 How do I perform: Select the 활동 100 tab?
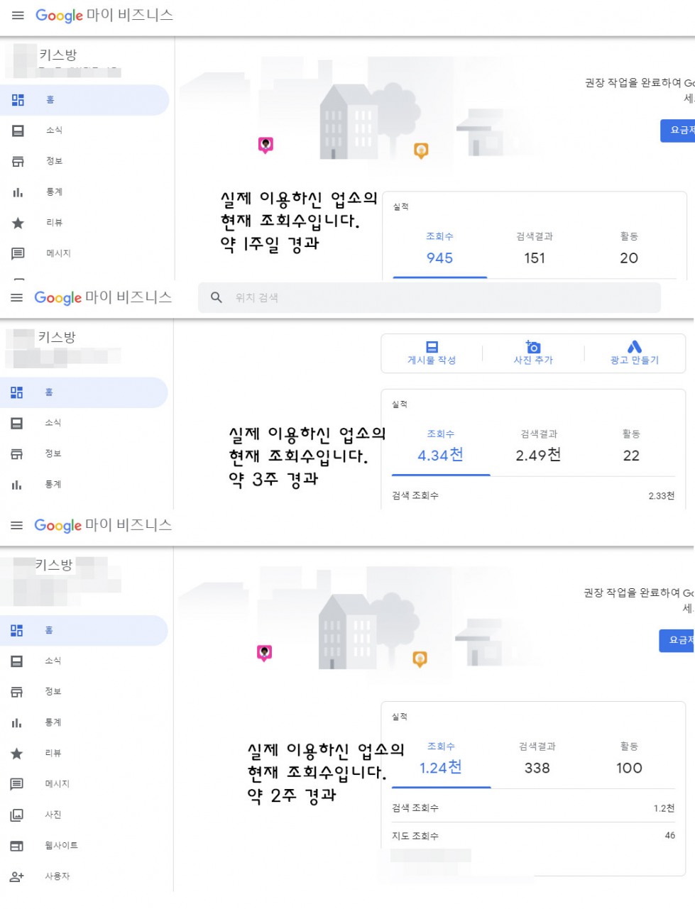629,759
